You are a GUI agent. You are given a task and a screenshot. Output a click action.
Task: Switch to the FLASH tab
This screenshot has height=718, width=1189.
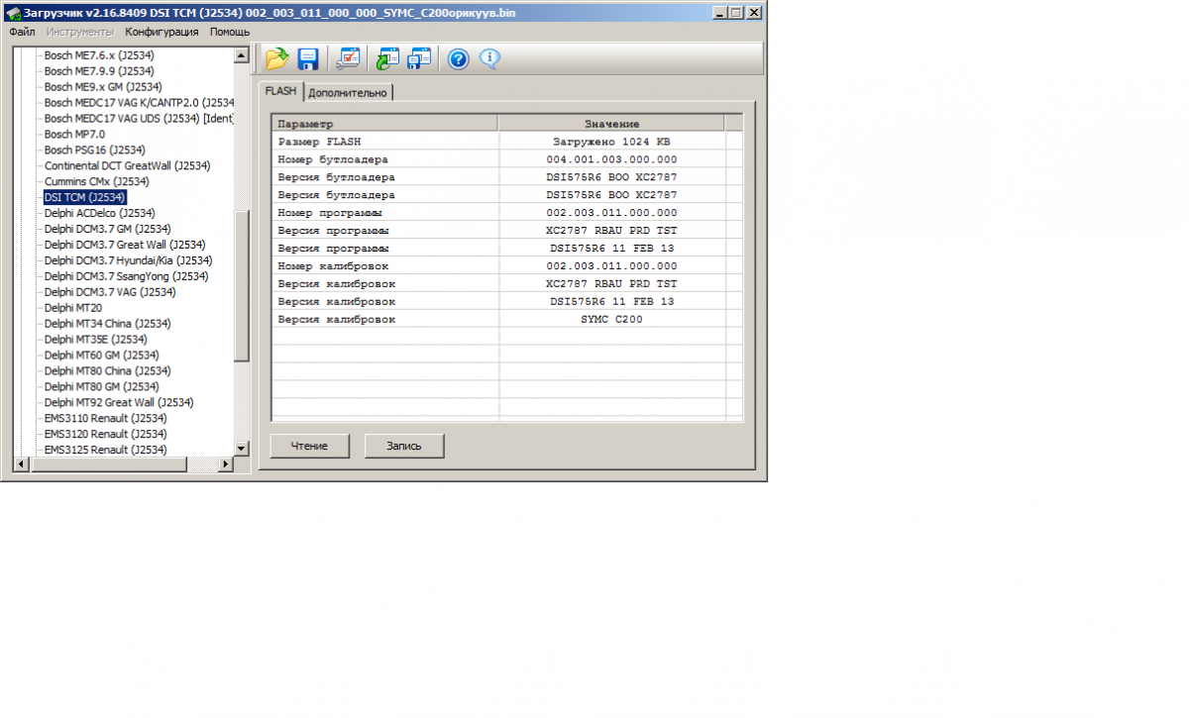[280, 91]
